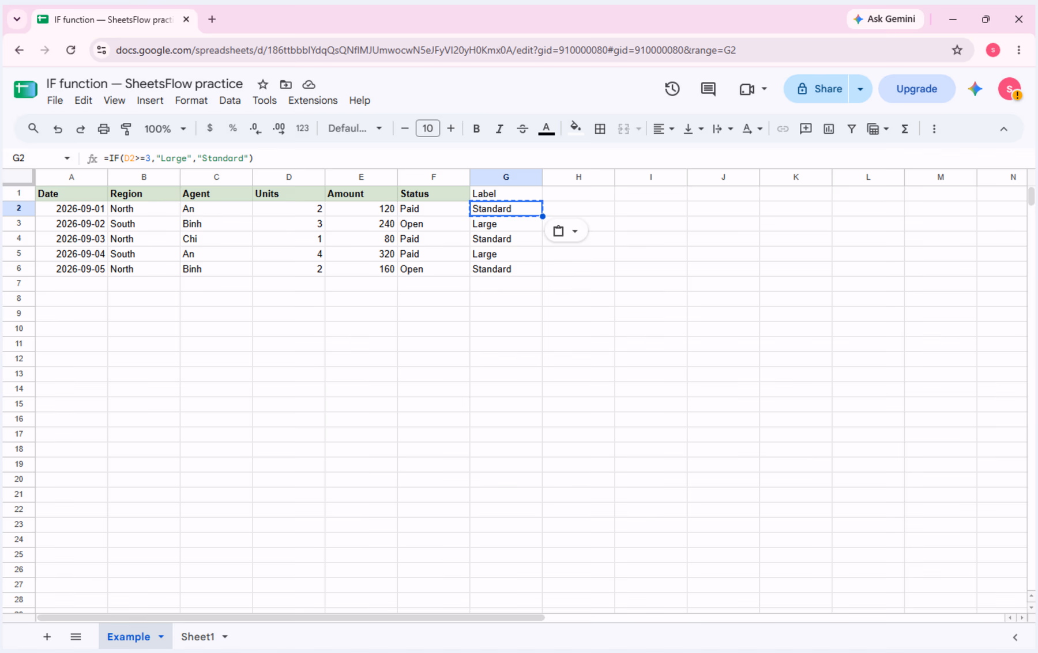Open the zoom 100% dropdown
The image size is (1038, 653).
tap(165, 129)
